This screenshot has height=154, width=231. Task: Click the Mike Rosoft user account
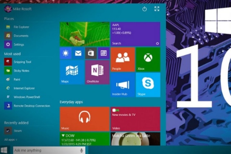pos(19,9)
